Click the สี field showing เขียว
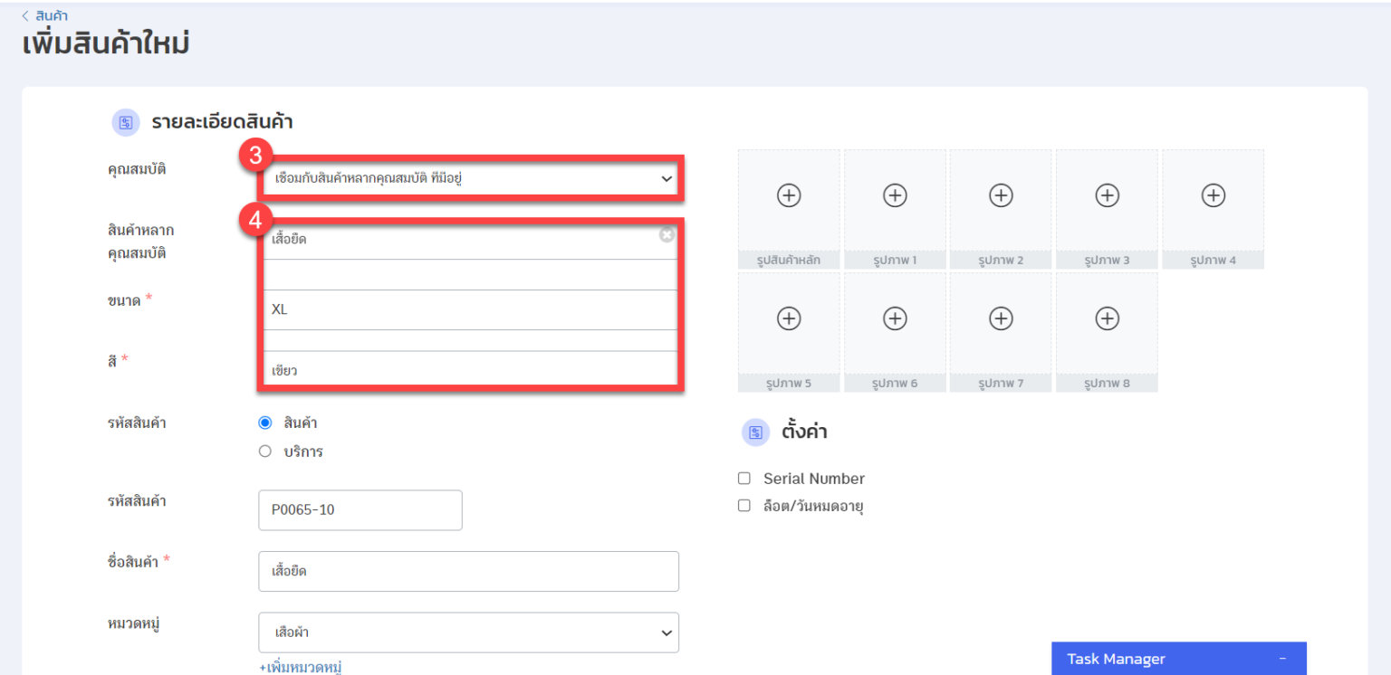Viewport: 1391px width, 675px height. tap(470, 370)
